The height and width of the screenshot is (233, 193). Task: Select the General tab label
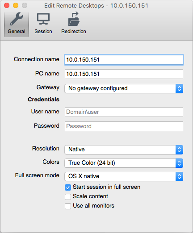click(x=17, y=31)
